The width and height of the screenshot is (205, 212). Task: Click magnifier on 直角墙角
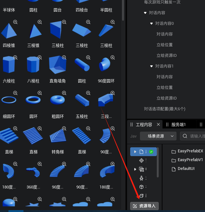[x=64, y=57]
